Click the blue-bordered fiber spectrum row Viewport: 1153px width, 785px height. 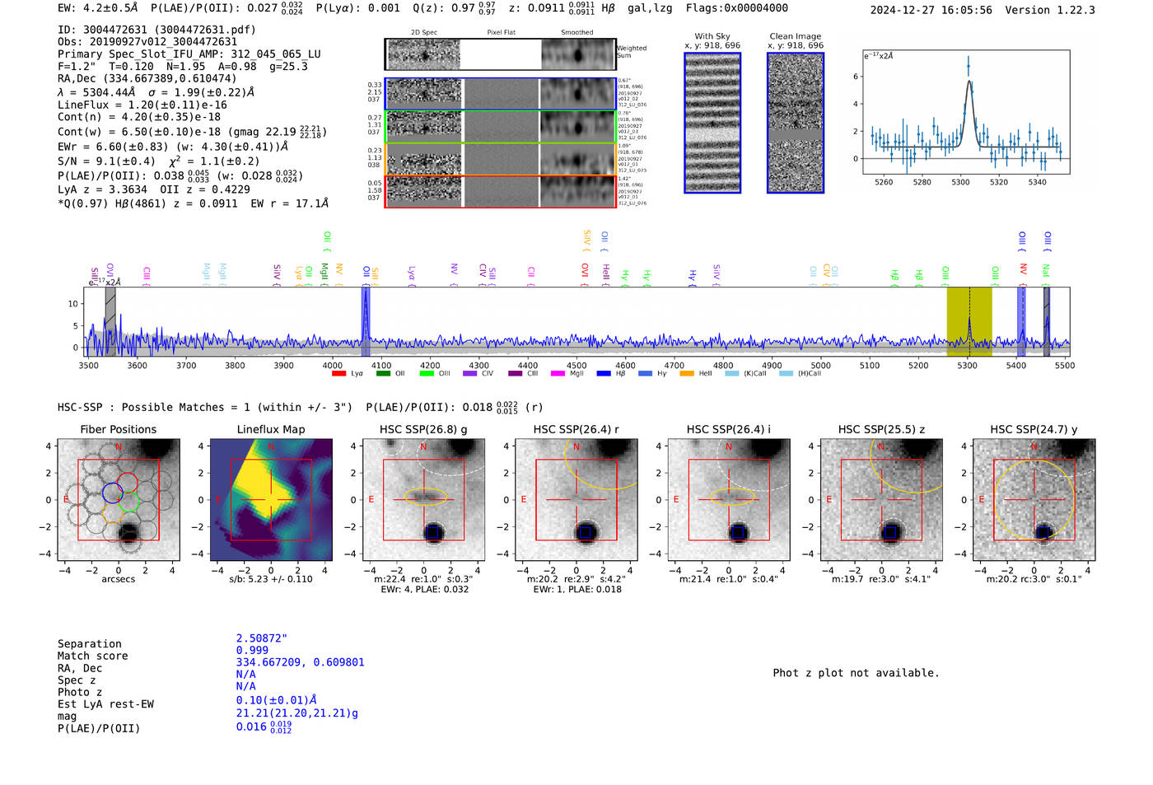pyautogui.click(x=501, y=94)
